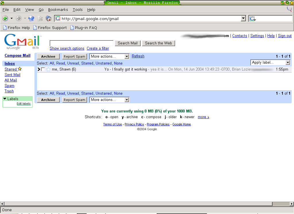Select Unread in the top Select row
Image resolution: width=294 pixels, height=214 pixels.
(x=73, y=63)
